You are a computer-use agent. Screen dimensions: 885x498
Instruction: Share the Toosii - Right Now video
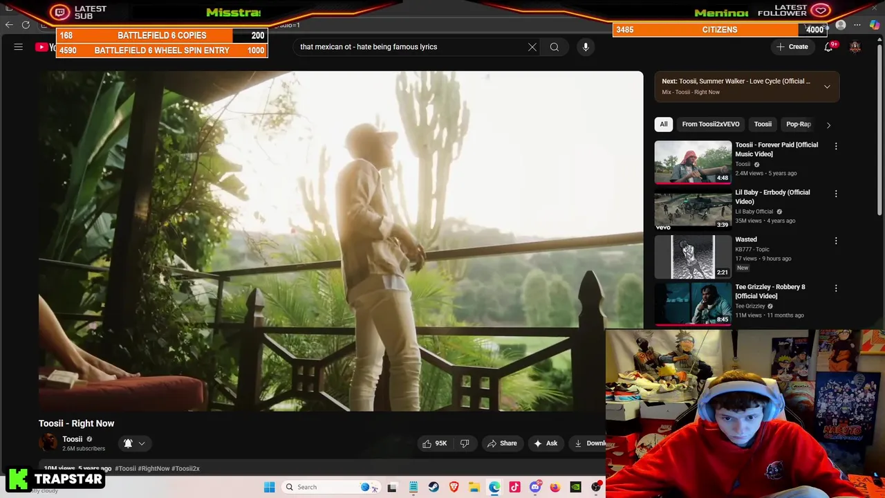point(501,443)
